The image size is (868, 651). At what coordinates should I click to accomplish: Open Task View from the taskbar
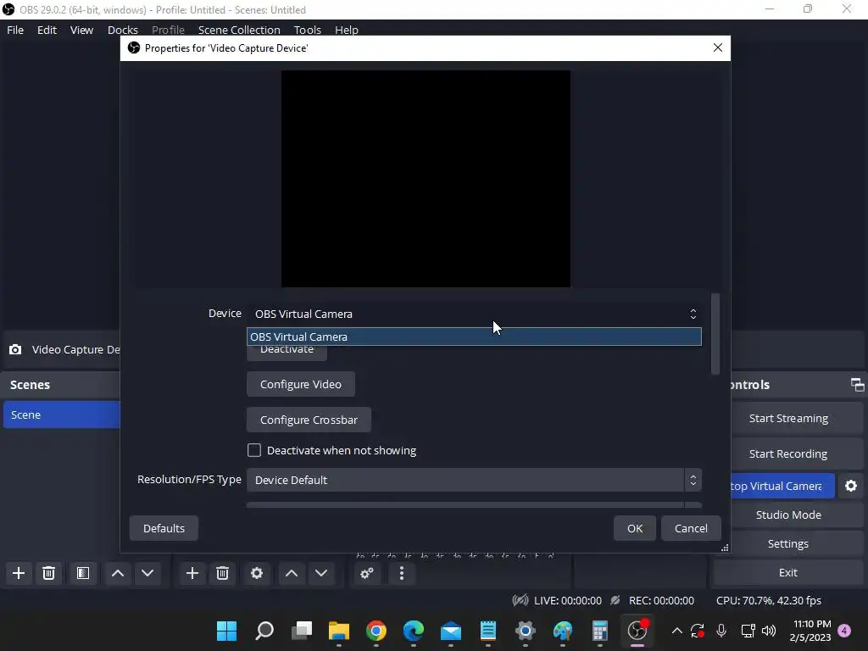point(302,631)
